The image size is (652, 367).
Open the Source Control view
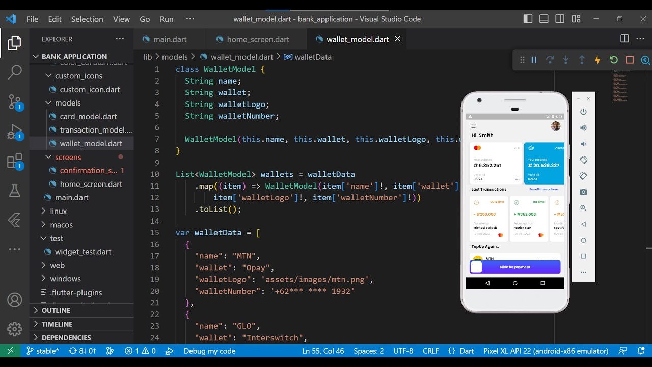click(14, 101)
